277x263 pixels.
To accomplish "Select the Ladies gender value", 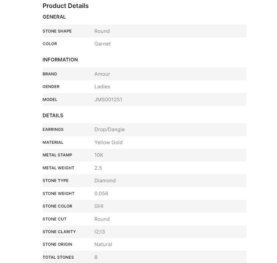I will tap(102, 87).
